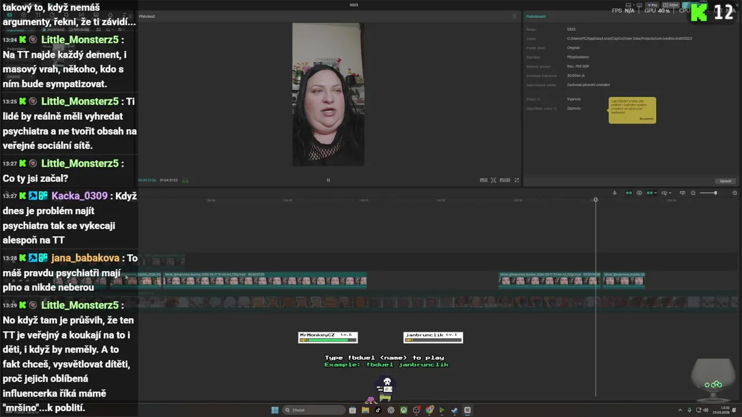
Task: Click the 'Zapnuto' layer arrange value
Action: click(573, 108)
